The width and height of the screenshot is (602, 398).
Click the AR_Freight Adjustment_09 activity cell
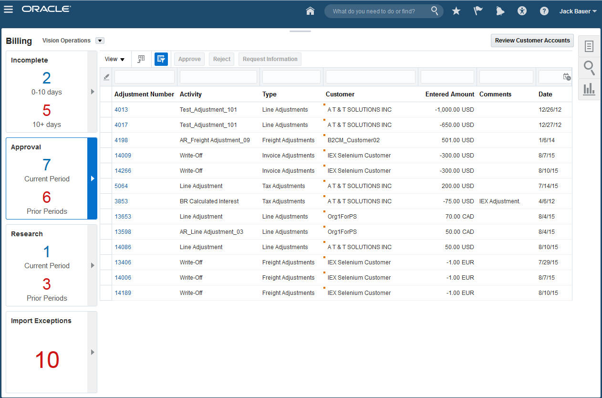tap(215, 140)
